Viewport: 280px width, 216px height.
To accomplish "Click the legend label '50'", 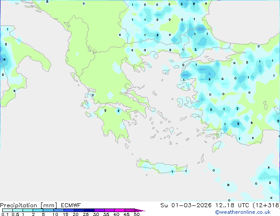I will tap(136, 214).
